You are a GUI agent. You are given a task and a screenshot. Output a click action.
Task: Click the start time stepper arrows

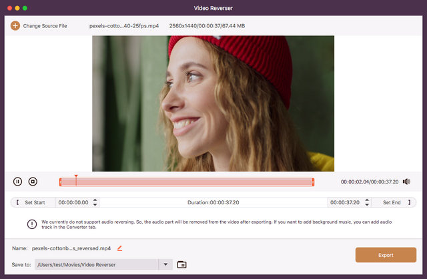tap(95, 202)
